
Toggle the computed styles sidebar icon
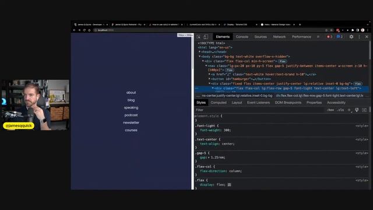pos(364,110)
